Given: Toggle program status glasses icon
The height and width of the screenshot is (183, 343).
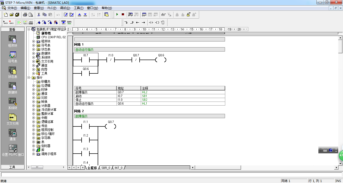Looking at the screenshot, I should pos(163,15).
